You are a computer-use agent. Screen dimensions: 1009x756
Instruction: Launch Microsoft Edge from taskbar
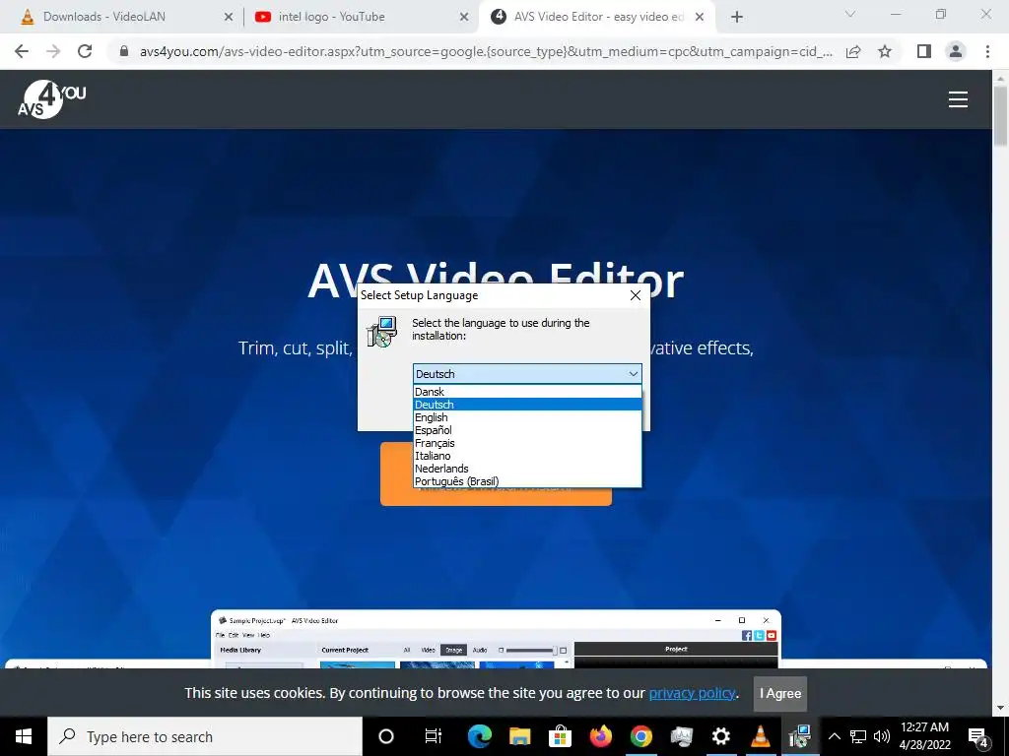point(480,736)
